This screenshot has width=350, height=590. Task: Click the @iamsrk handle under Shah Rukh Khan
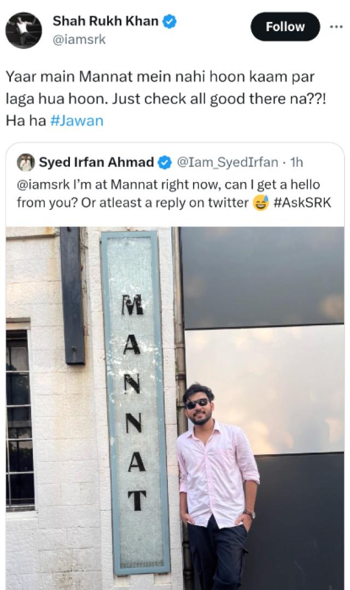tap(79, 39)
